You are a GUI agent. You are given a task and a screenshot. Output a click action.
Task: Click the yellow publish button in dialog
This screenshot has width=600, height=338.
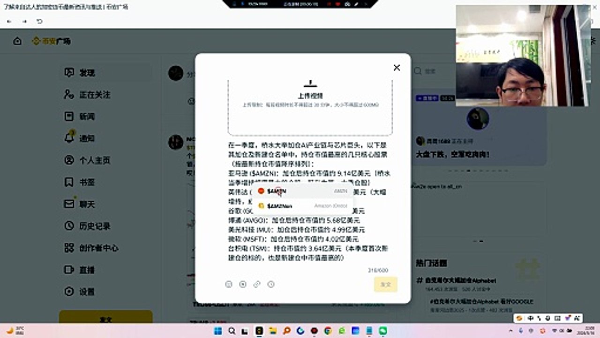[x=386, y=284]
